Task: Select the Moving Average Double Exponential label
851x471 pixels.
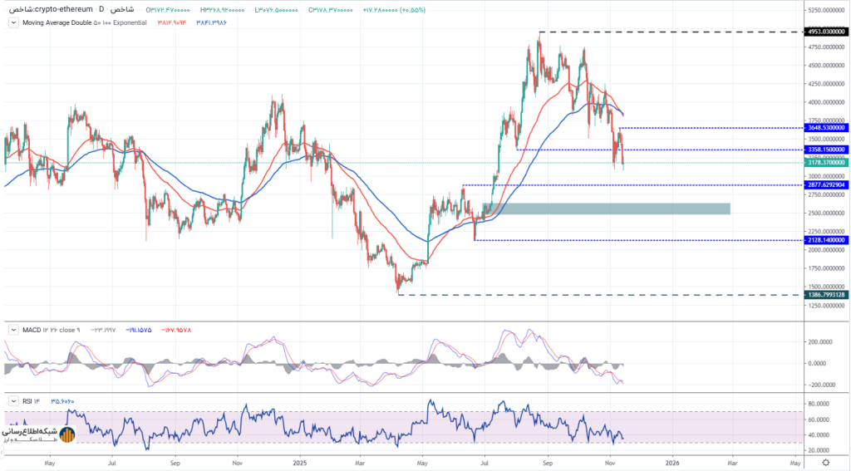Action: [x=83, y=22]
